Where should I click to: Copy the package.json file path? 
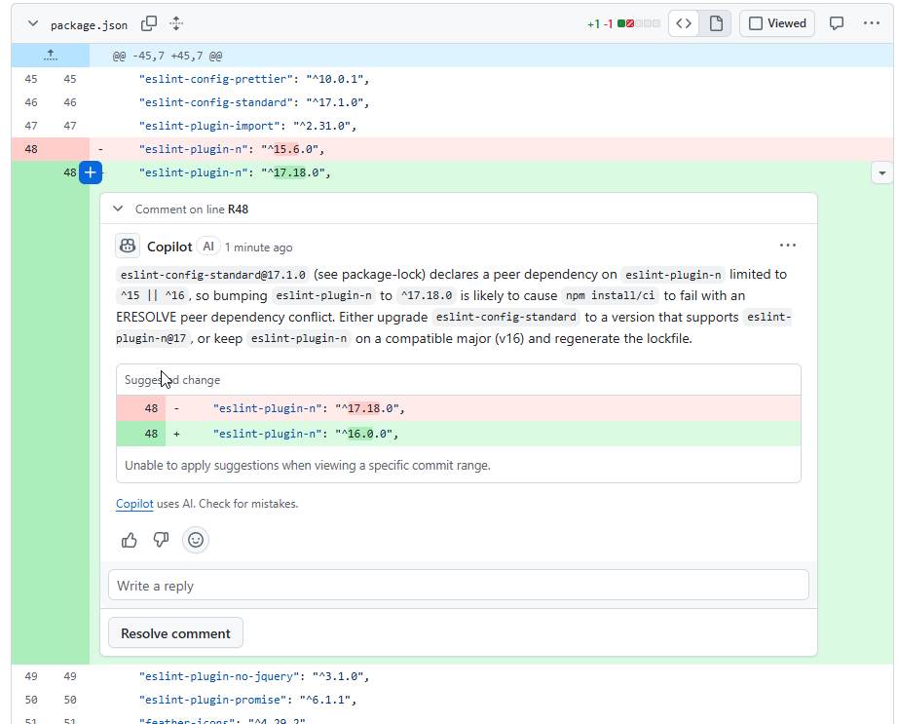click(x=149, y=23)
